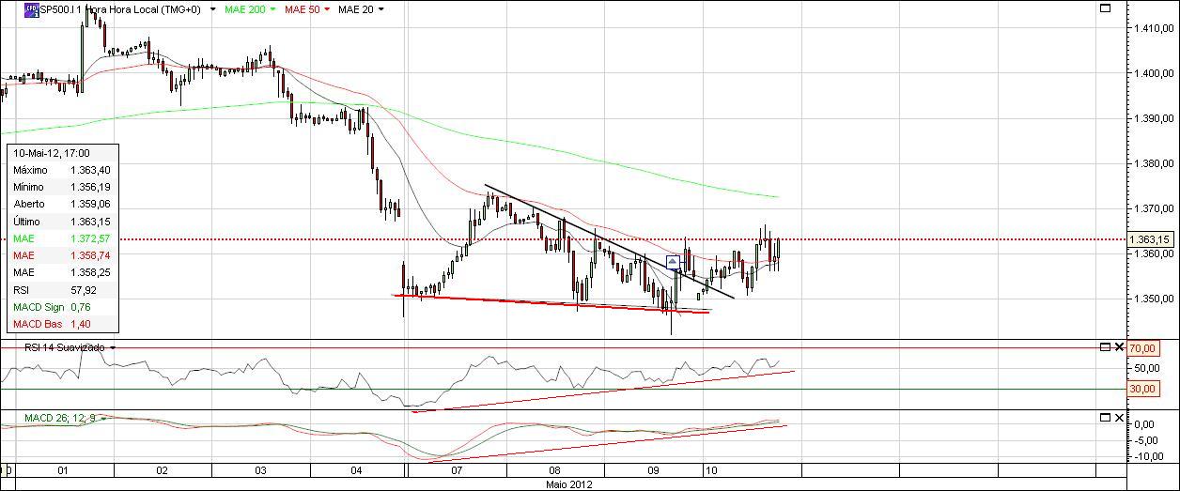Select the RSI 57,92 value row
Viewport: 1180px width, 491px height.
[x=63, y=290]
